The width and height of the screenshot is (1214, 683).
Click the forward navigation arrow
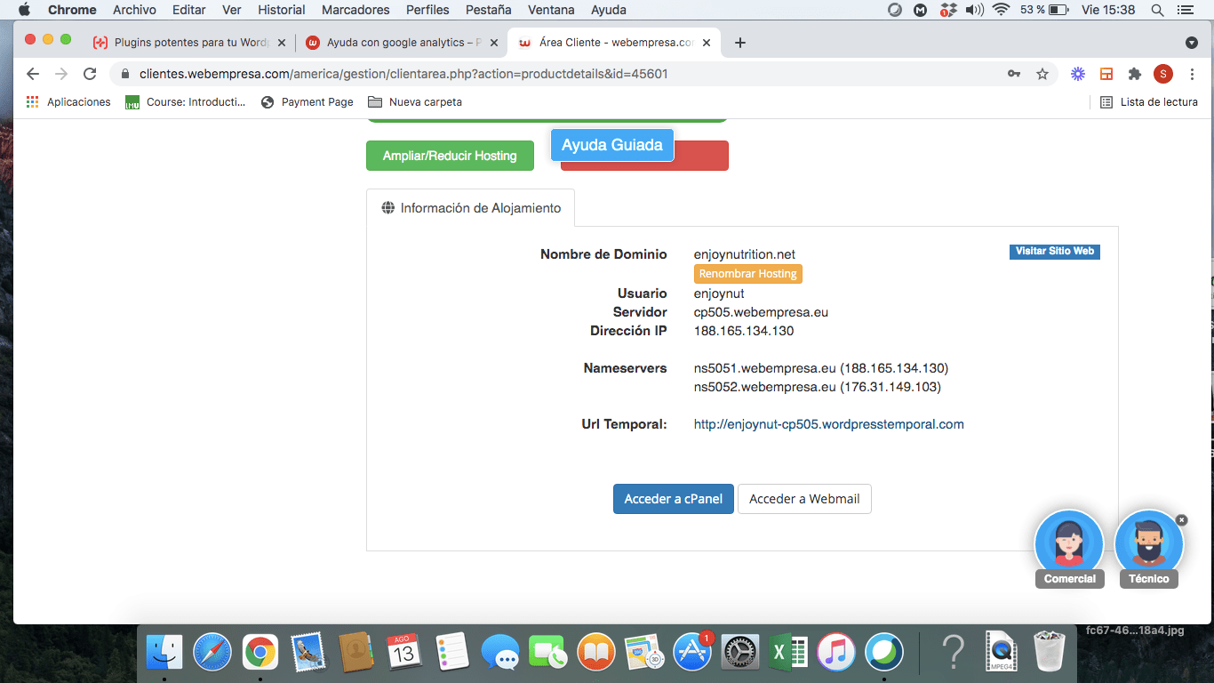coord(61,74)
